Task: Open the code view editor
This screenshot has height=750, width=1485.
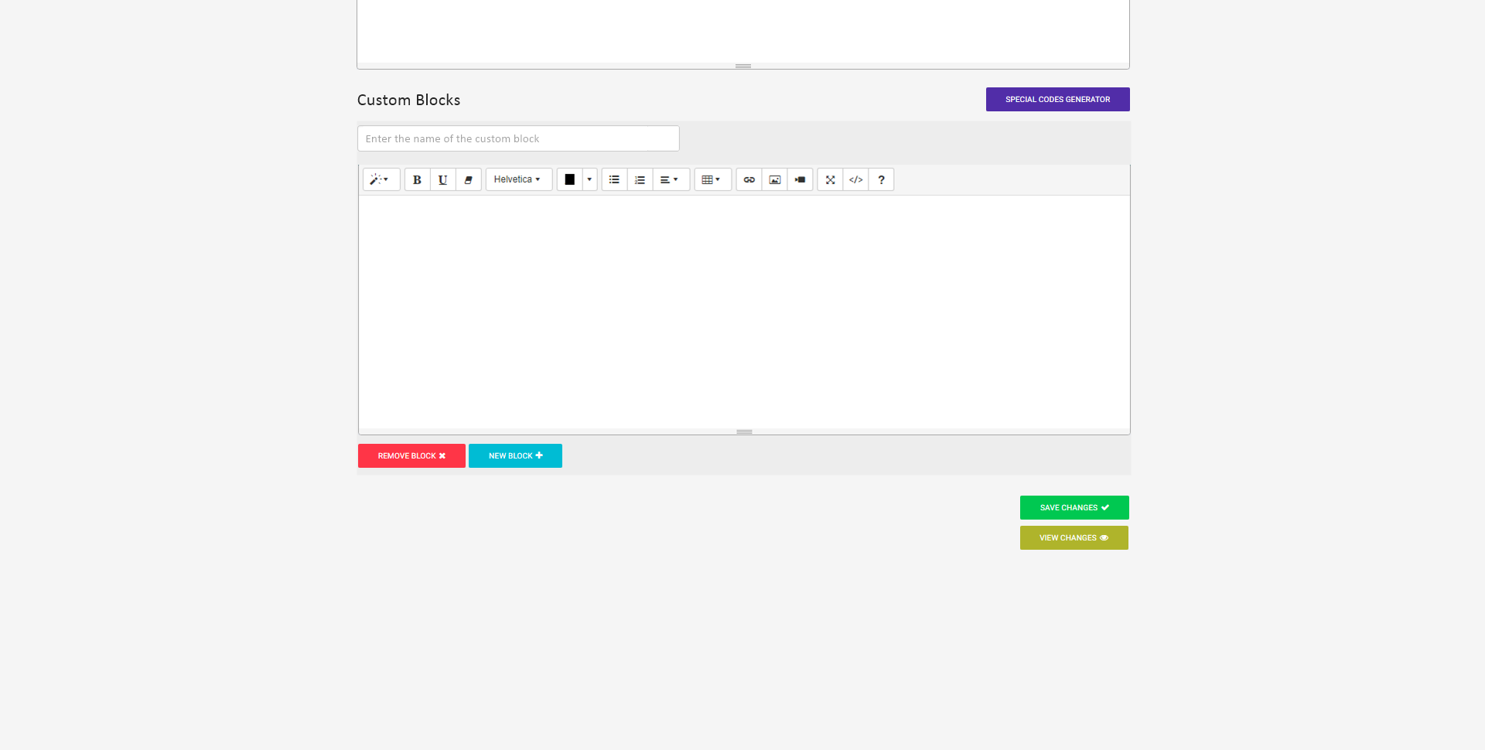Action: (x=855, y=179)
